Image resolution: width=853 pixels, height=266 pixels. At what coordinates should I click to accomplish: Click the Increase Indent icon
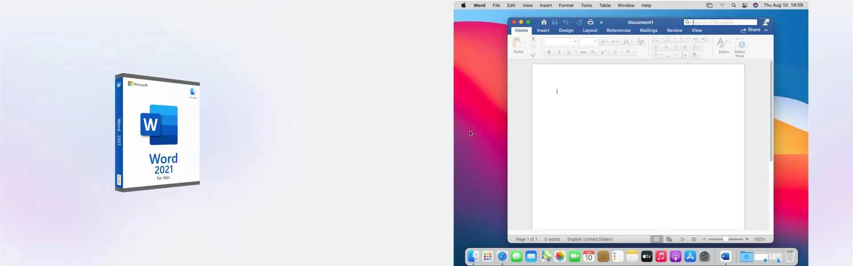tap(705, 39)
